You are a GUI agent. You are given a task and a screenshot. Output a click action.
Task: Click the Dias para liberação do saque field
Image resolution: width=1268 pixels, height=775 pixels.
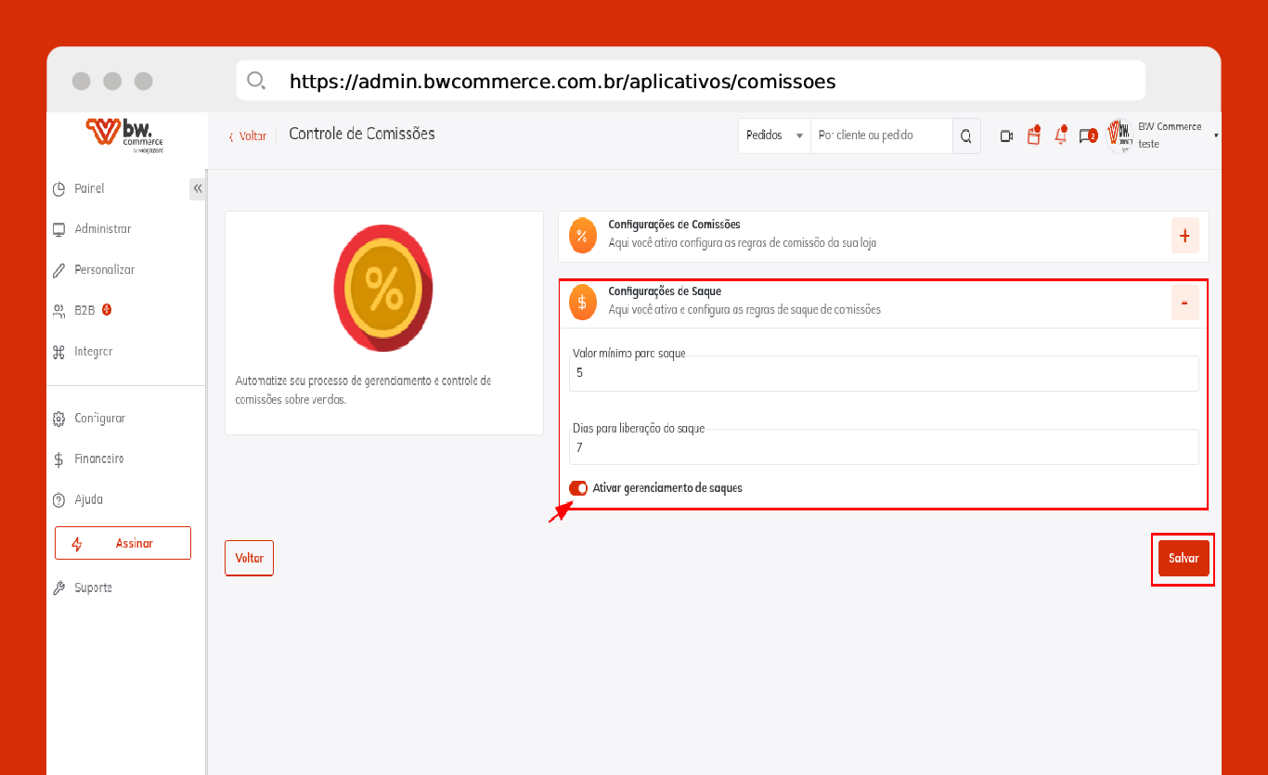click(884, 447)
